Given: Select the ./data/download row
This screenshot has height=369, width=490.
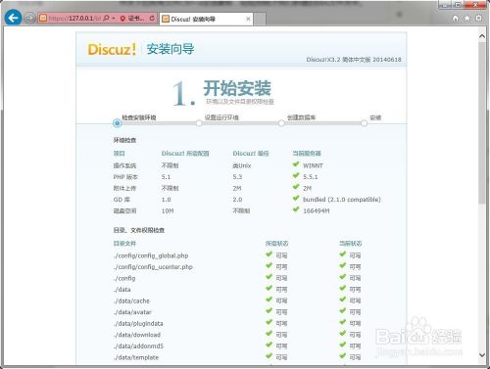Looking at the screenshot, I should (x=237, y=335).
